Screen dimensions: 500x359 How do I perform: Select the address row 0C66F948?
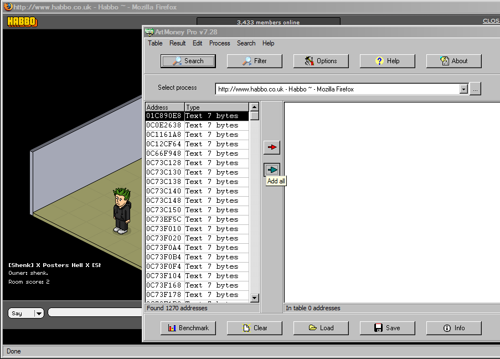click(x=197, y=153)
